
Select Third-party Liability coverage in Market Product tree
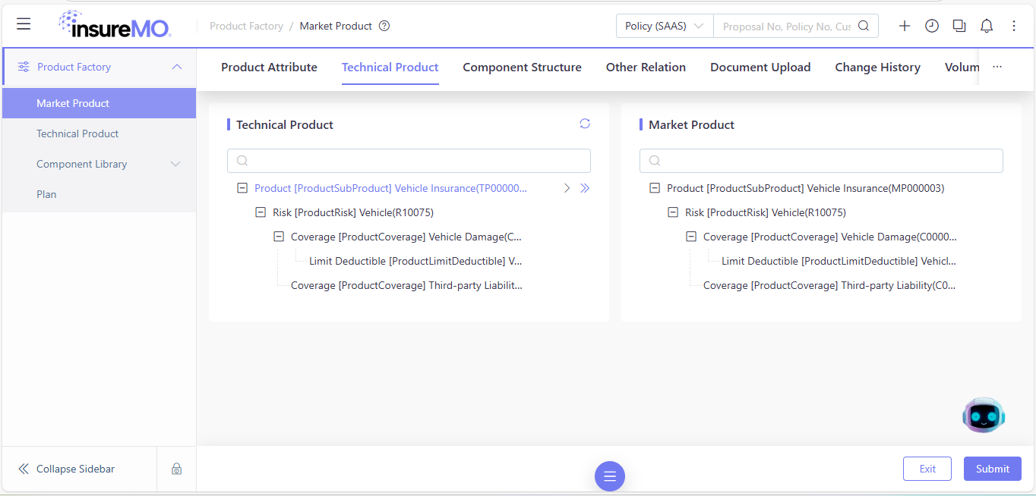(829, 285)
